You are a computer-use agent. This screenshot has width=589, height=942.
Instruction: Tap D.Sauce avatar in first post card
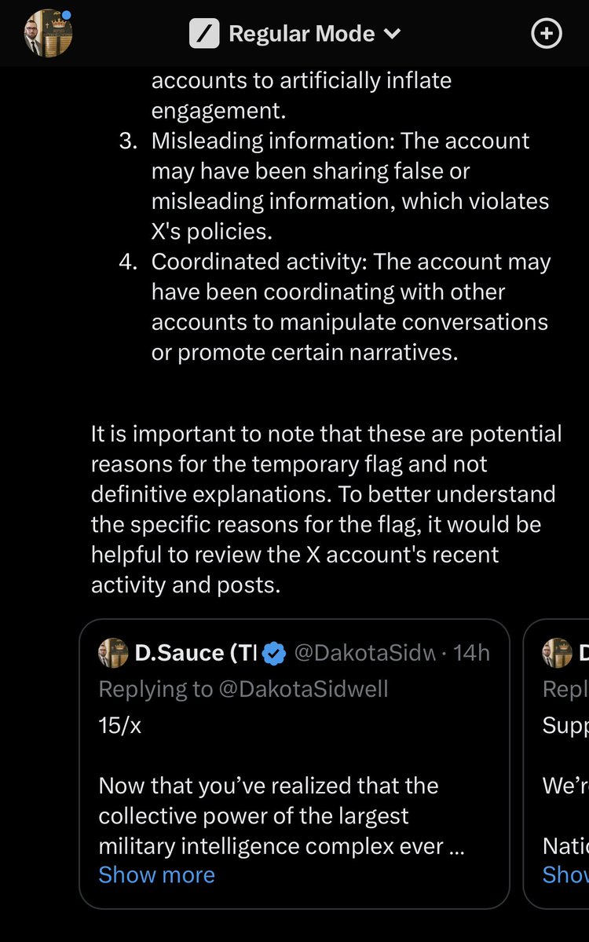click(113, 653)
